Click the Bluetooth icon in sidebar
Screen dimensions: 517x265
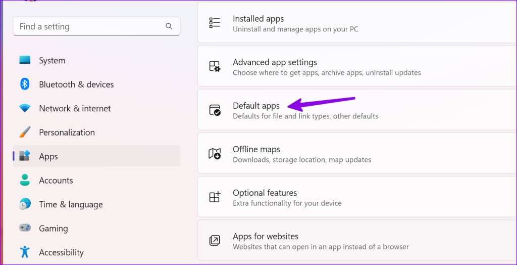coord(25,84)
